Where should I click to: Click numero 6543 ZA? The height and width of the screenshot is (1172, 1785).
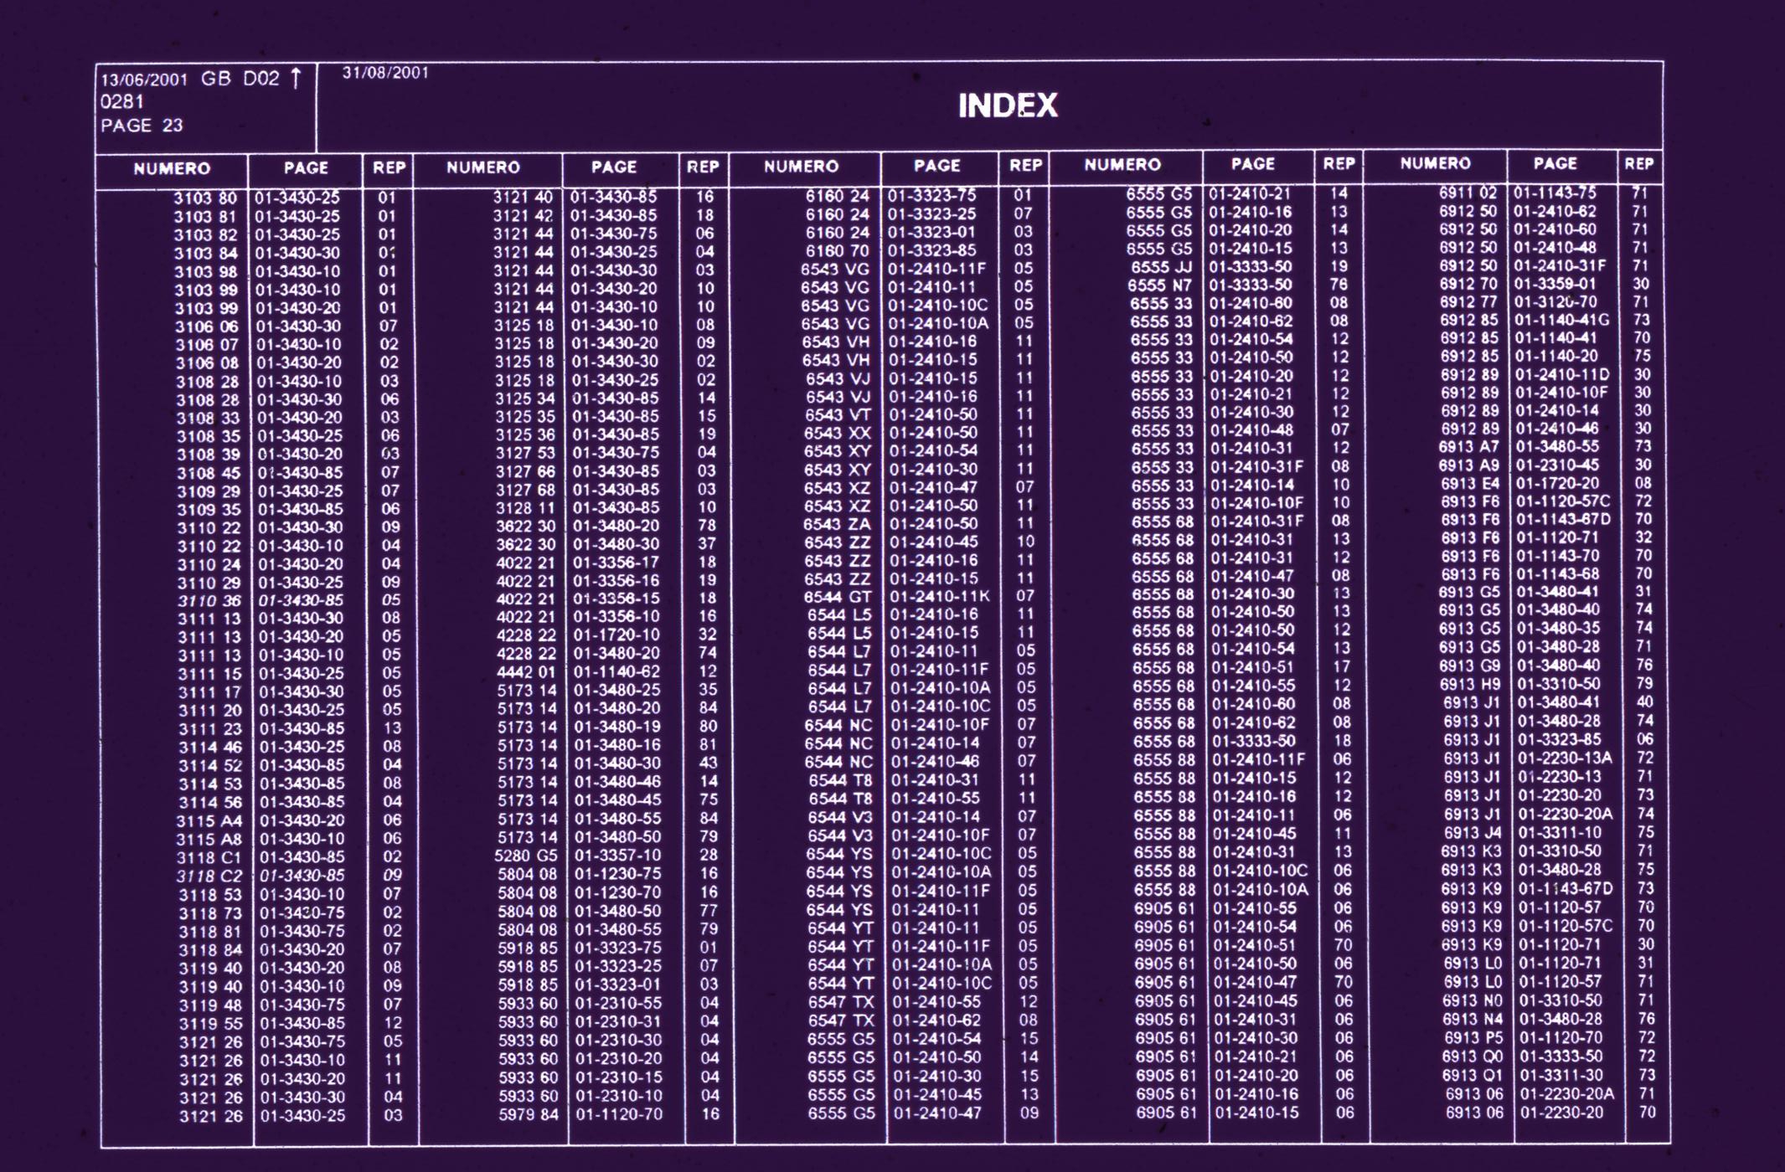tap(838, 525)
